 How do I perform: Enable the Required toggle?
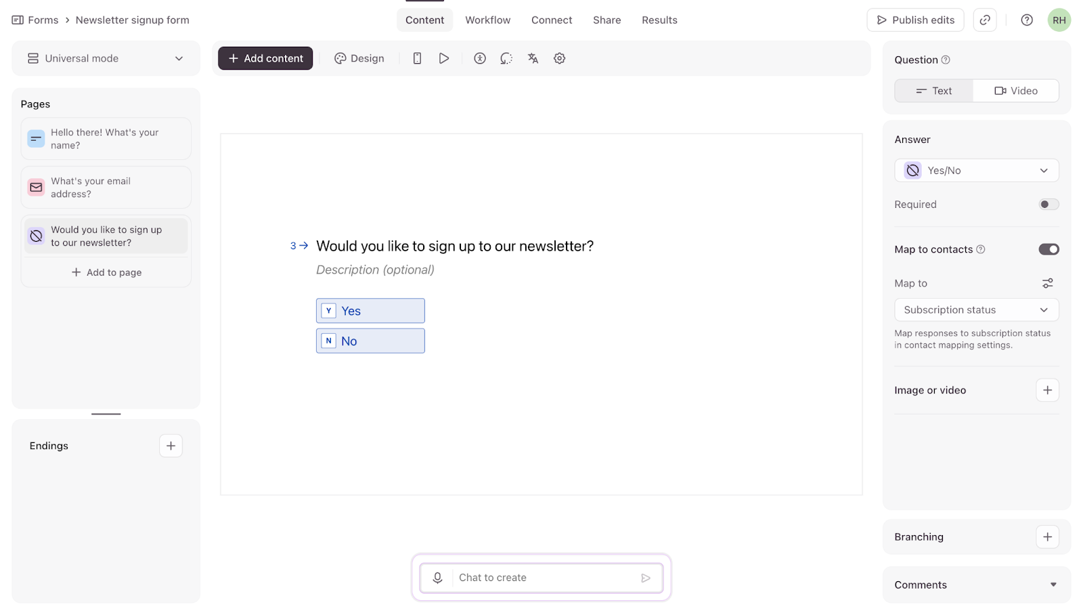(1048, 205)
